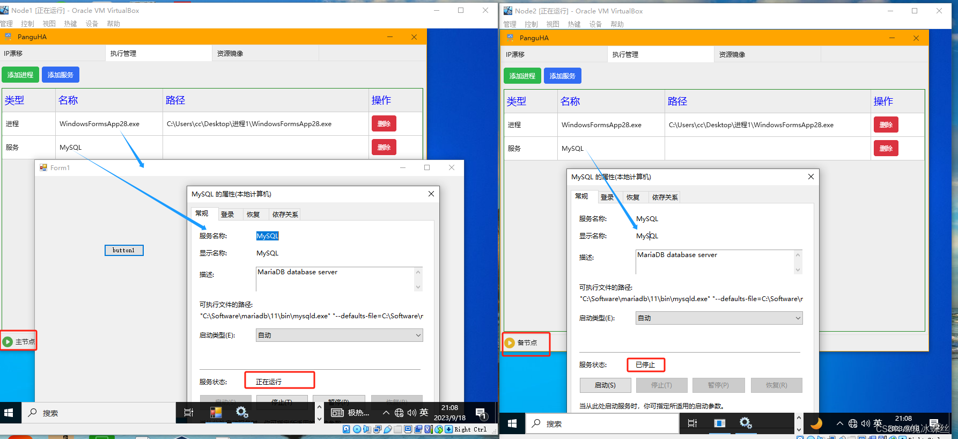Click Start button in Node1 taskbar

point(9,413)
